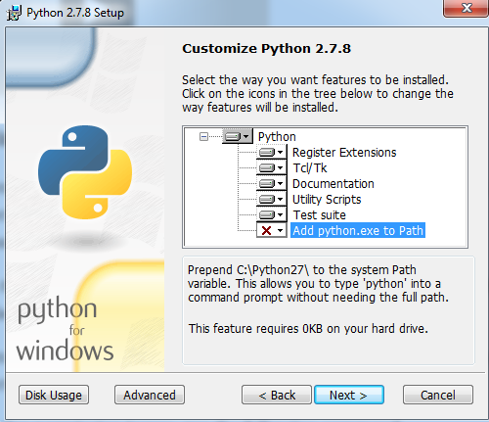The height and width of the screenshot is (422, 489).
Task: Click the red X icon for Add python.exe to Path
Action: 266,230
